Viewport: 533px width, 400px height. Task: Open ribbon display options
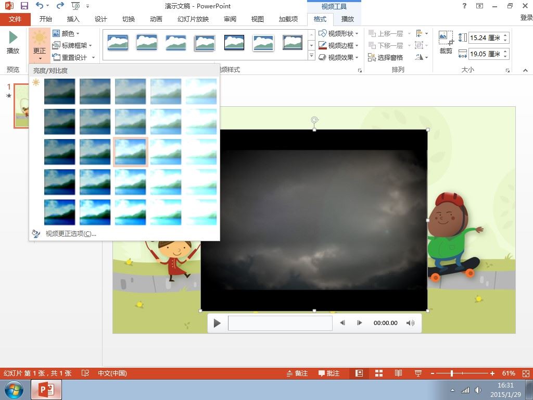click(479, 6)
